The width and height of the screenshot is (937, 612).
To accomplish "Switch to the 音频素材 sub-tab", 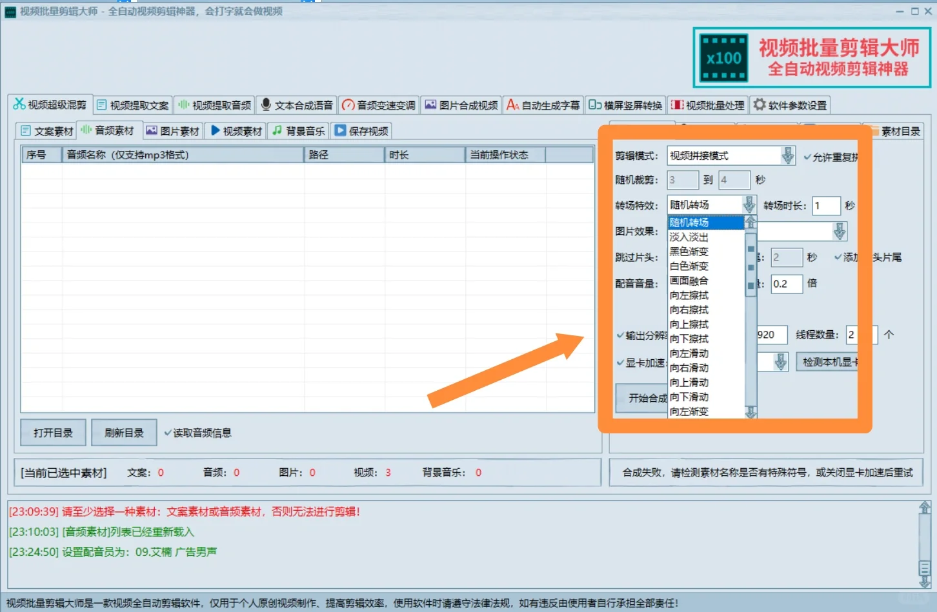I will 108,131.
